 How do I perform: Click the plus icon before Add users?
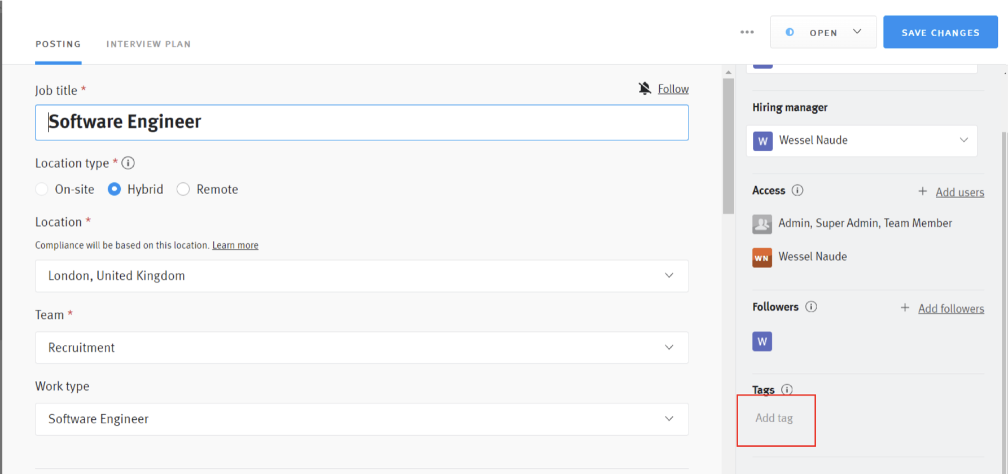point(922,191)
